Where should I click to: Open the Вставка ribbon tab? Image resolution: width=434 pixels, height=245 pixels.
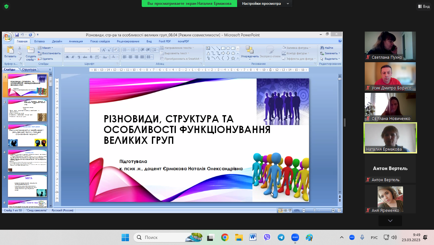pos(39,41)
